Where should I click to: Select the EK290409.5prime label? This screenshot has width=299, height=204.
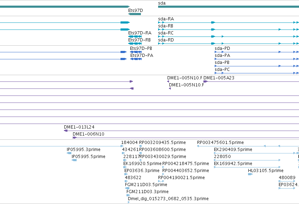point(233,150)
